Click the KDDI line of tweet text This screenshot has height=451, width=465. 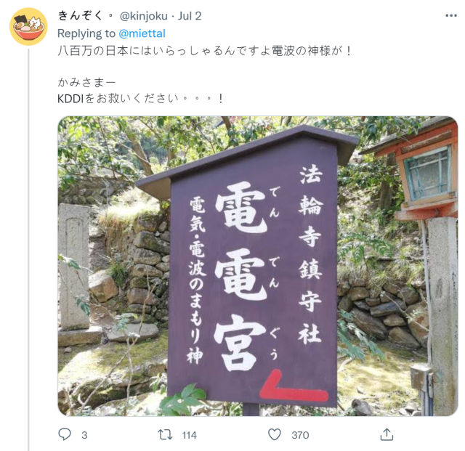pyautogui.click(x=140, y=99)
